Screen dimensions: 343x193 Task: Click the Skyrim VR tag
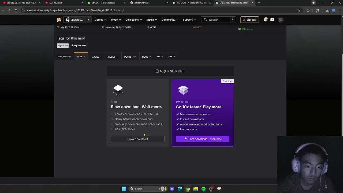coord(63,46)
